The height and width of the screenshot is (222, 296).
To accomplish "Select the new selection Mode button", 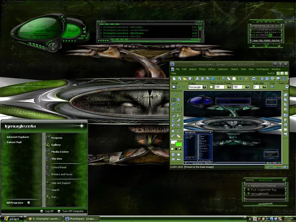I will tap(174, 87).
